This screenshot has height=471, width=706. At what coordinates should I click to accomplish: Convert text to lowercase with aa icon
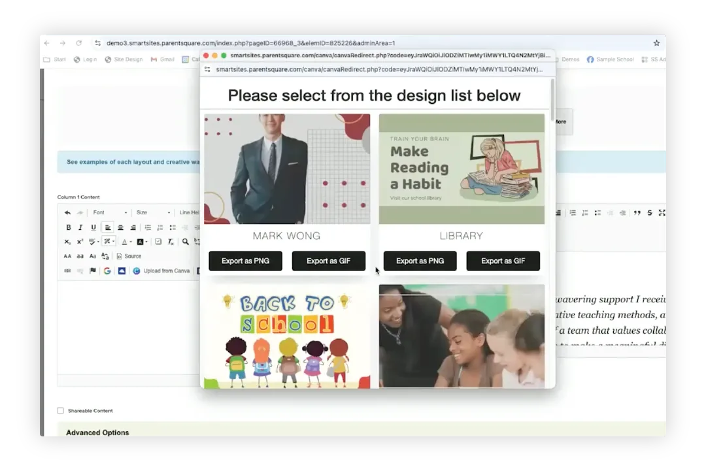80,256
